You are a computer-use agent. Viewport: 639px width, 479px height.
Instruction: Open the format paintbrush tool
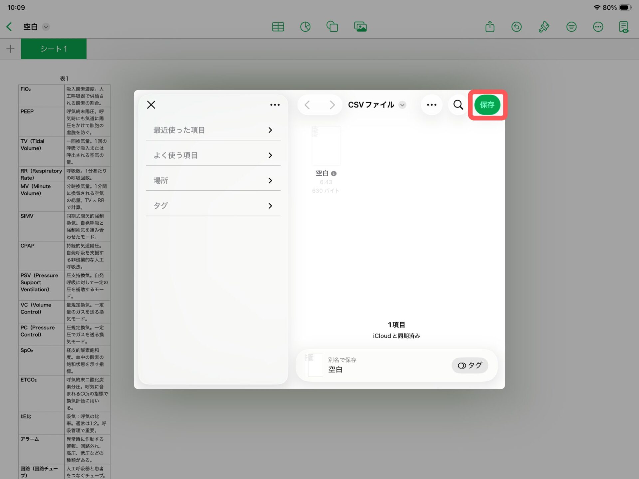[x=543, y=27]
